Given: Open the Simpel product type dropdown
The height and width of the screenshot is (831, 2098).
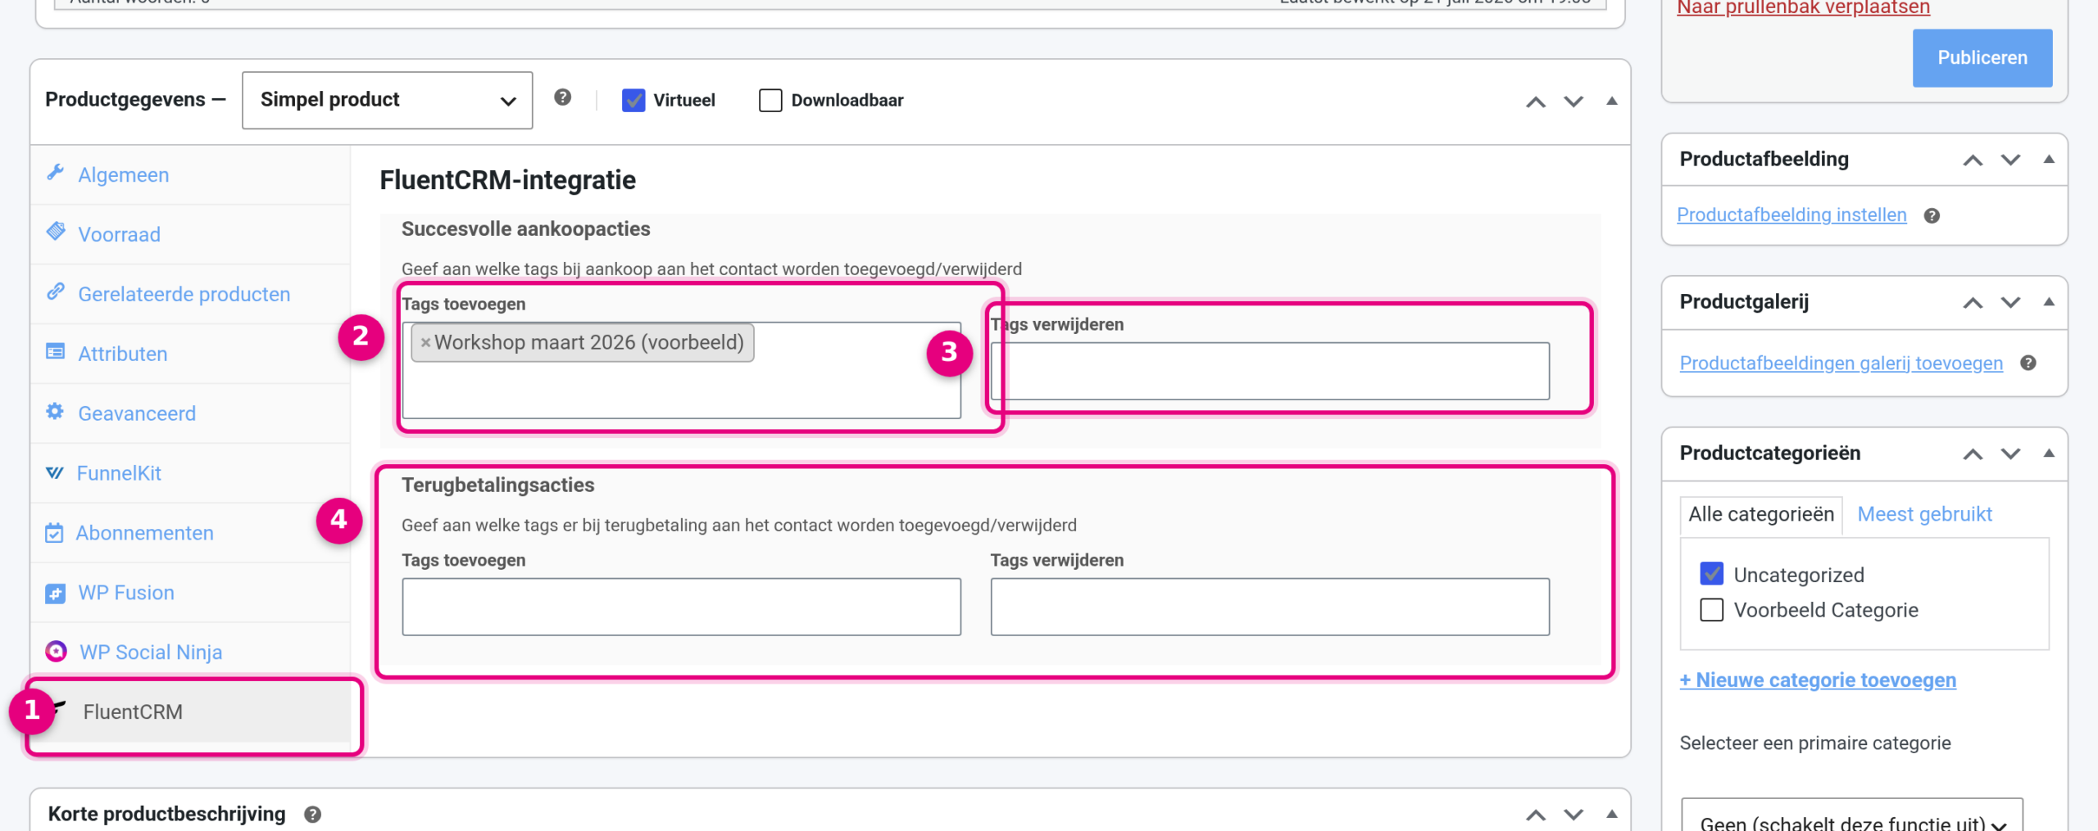Looking at the screenshot, I should (x=388, y=100).
